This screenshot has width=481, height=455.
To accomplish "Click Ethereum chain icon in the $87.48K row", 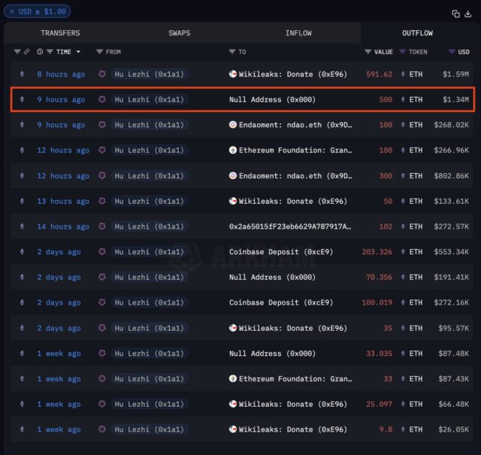I will pyautogui.click(x=22, y=353).
